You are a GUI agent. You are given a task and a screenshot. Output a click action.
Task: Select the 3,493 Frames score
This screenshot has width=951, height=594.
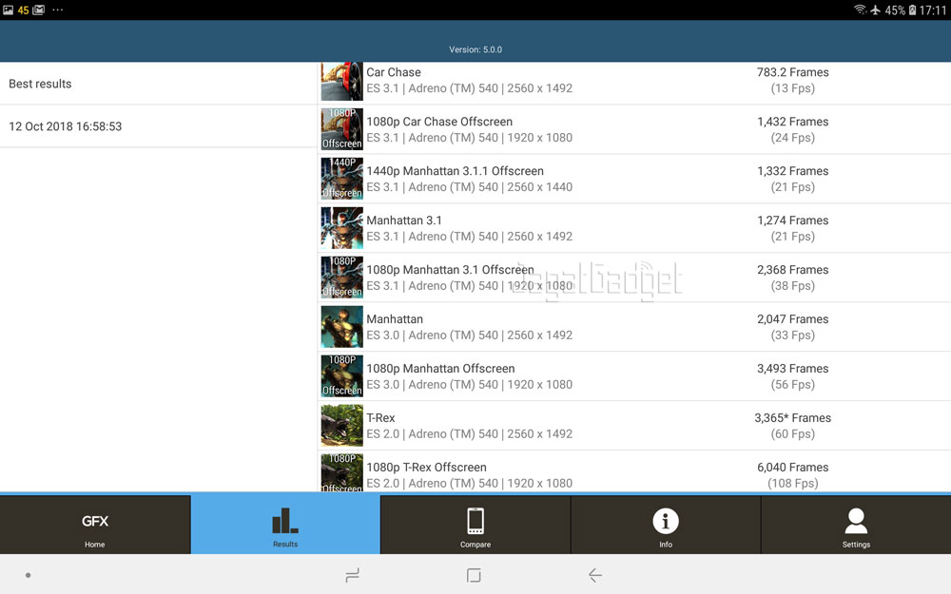click(x=793, y=369)
